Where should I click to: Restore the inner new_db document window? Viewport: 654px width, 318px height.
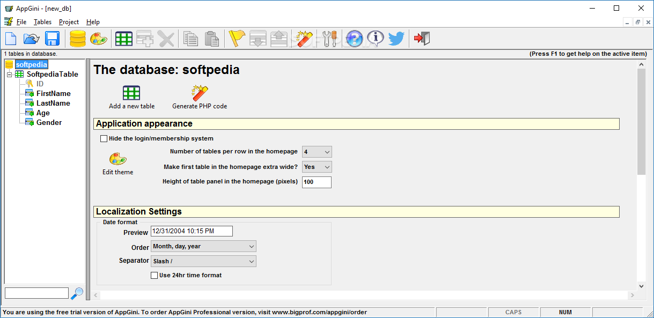(x=638, y=22)
